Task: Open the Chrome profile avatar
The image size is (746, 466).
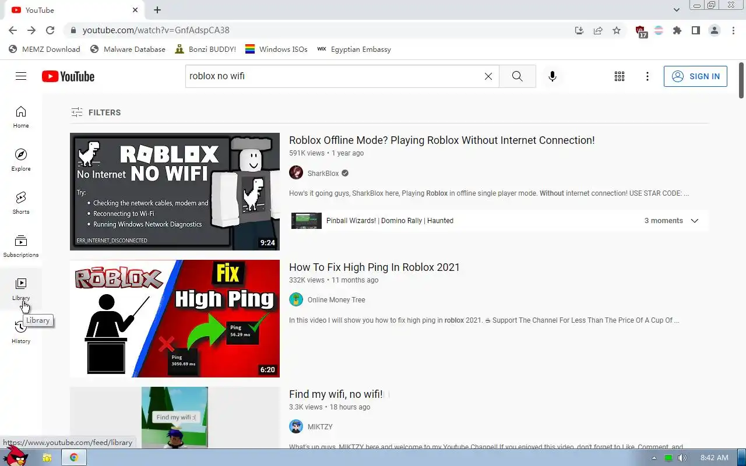Action: pos(715,30)
